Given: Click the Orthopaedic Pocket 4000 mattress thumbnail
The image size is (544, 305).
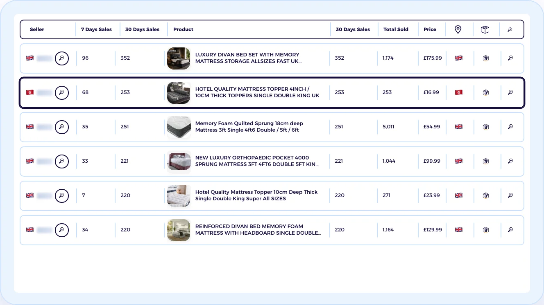Looking at the screenshot, I should click(179, 161).
